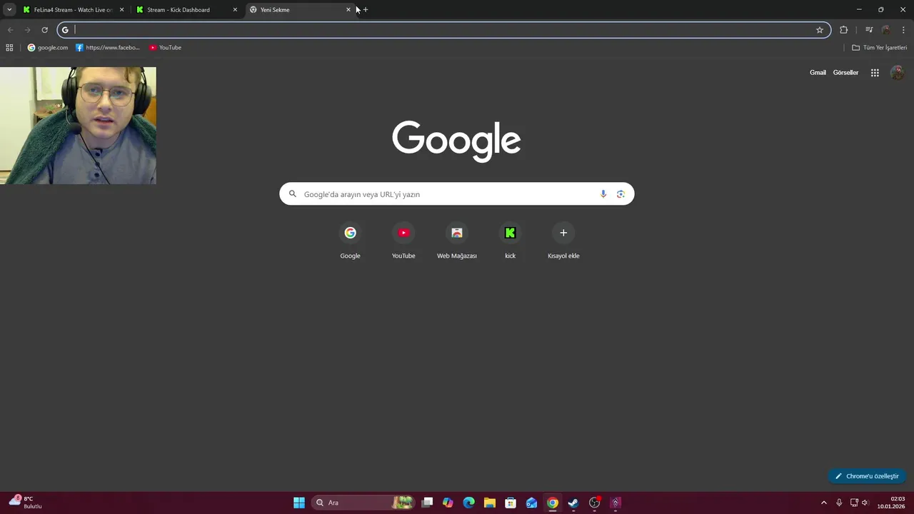Click into the Chrome address bar
The width and height of the screenshot is (914, 514).
point(443,30)
